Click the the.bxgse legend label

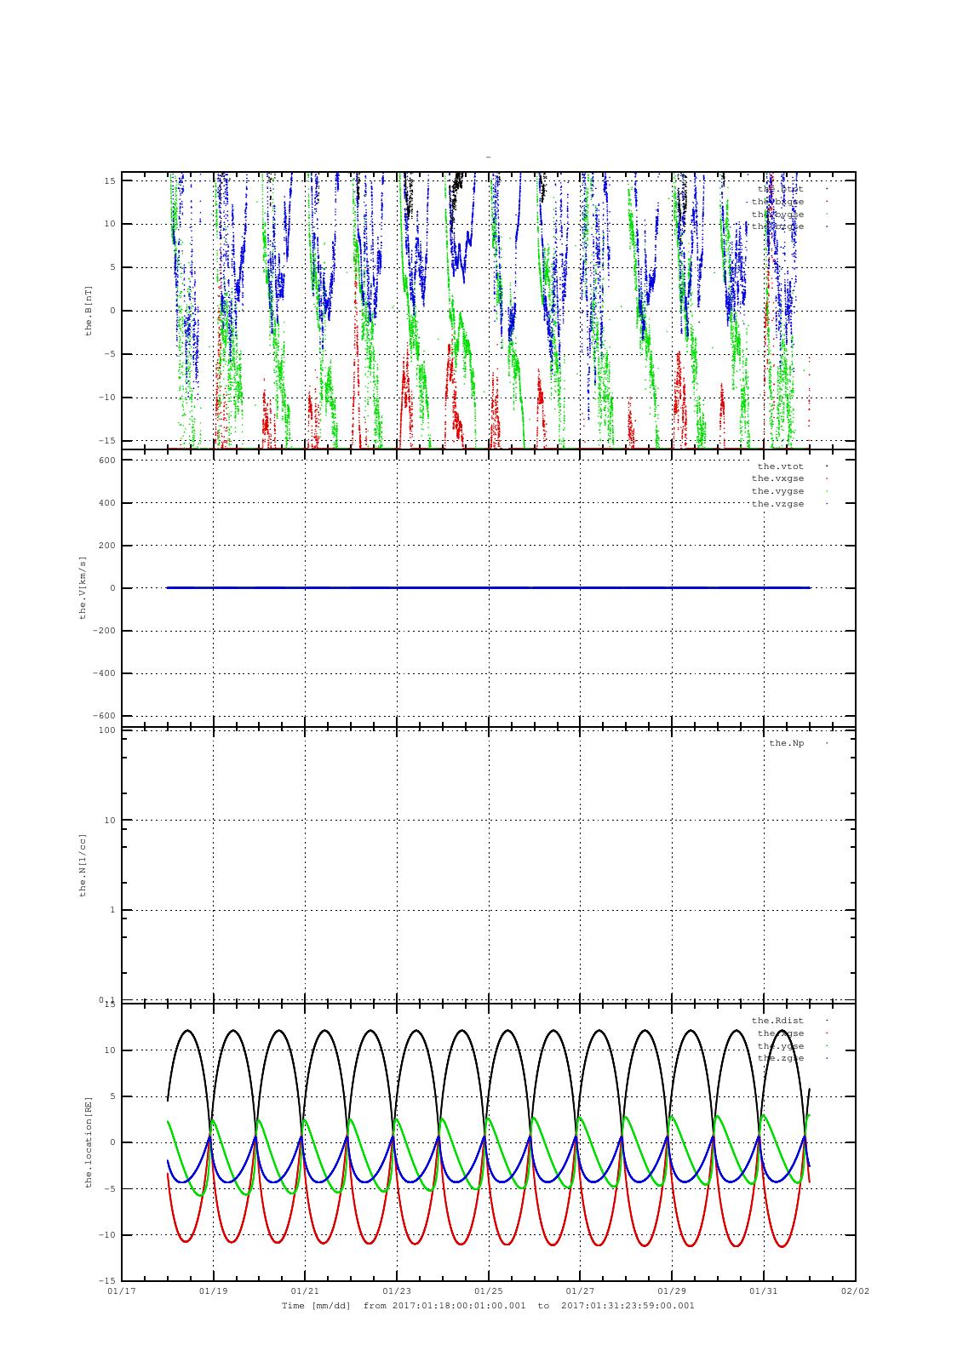pos(777,202)
